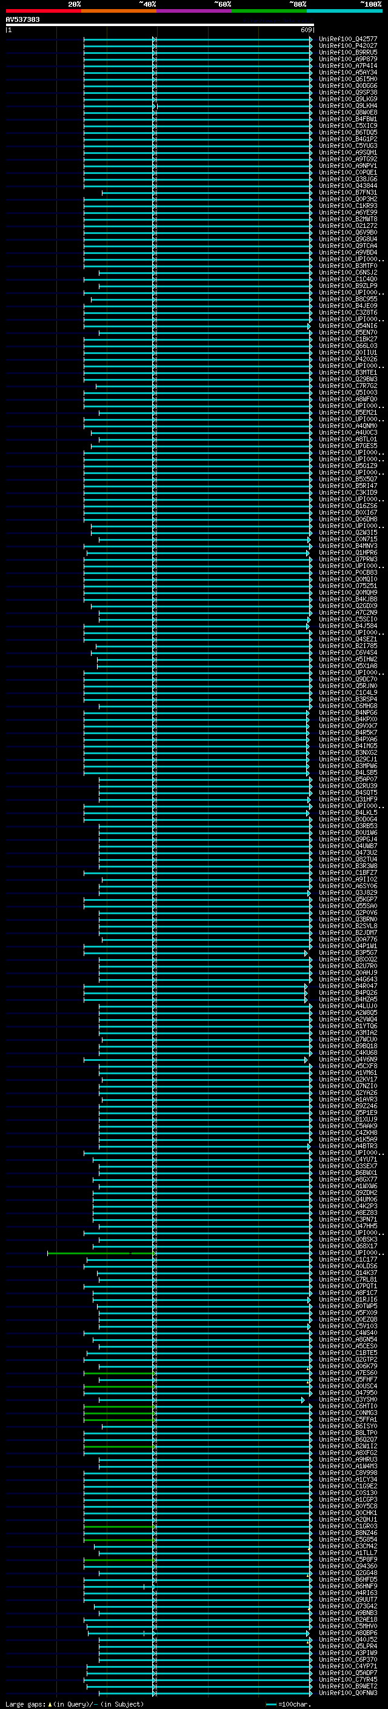Click the red 20% identity legend bar
Viewport: 388px width, 1709px height.
click(x=43, y=11)
